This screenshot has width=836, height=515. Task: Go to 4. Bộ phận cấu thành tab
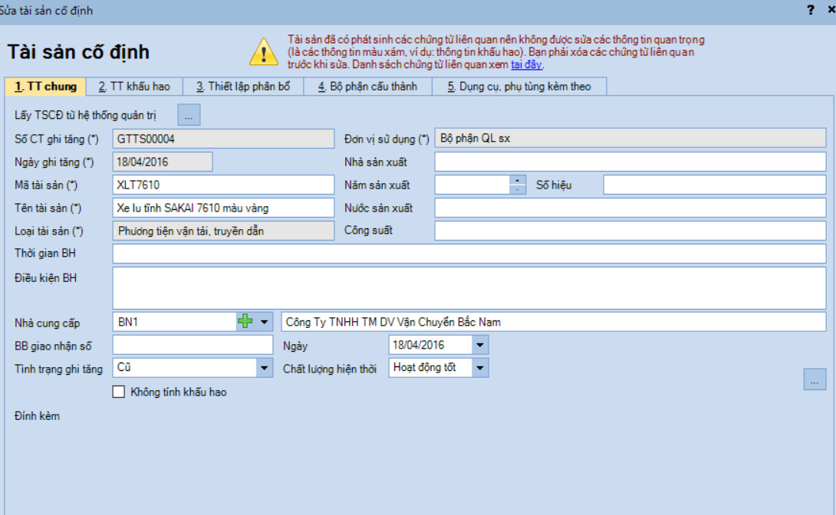(x=368, y=87)
